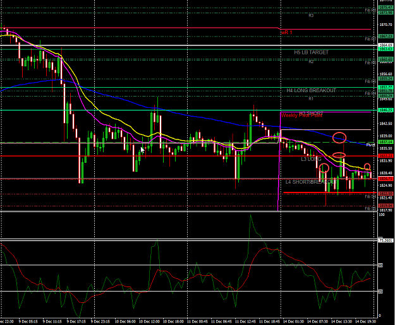Click the 1839.00 price scale value
Viewport: 395px width, 325px height.
pyautogui.click(x=386, y=136)
